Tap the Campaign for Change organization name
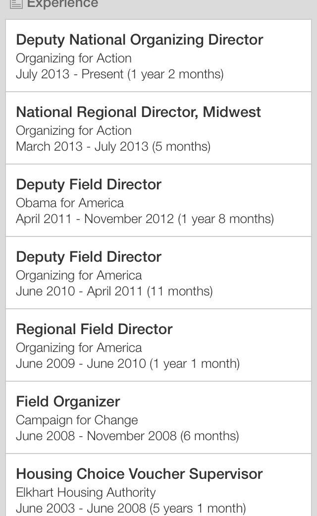The height and width of the screenshot is (516, 317). [x=77, y=420]
